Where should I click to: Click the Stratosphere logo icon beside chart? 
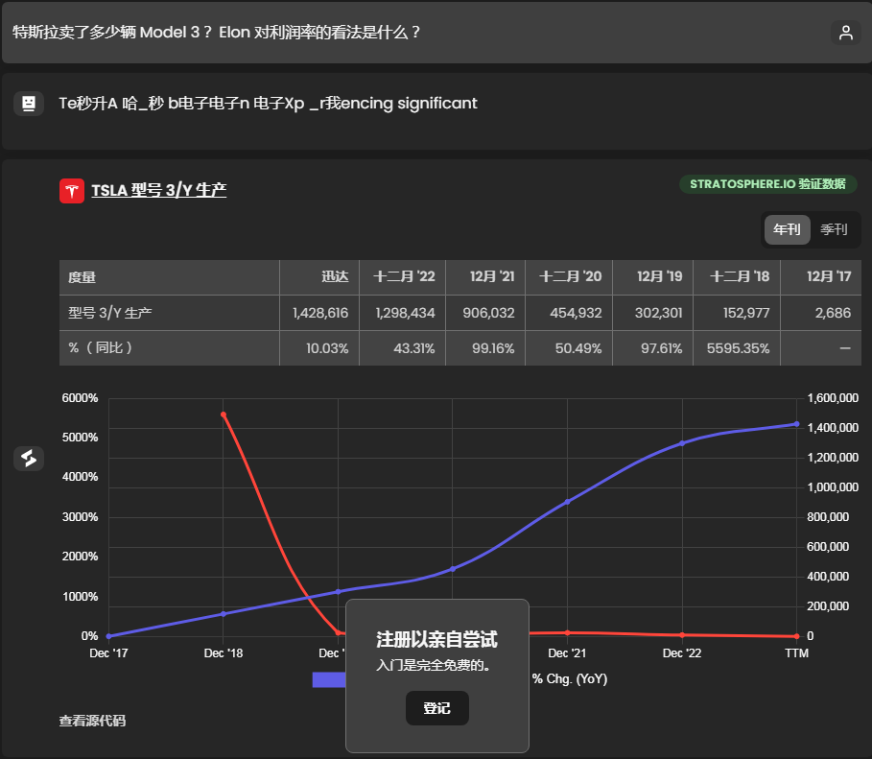[x=29, y=459]
